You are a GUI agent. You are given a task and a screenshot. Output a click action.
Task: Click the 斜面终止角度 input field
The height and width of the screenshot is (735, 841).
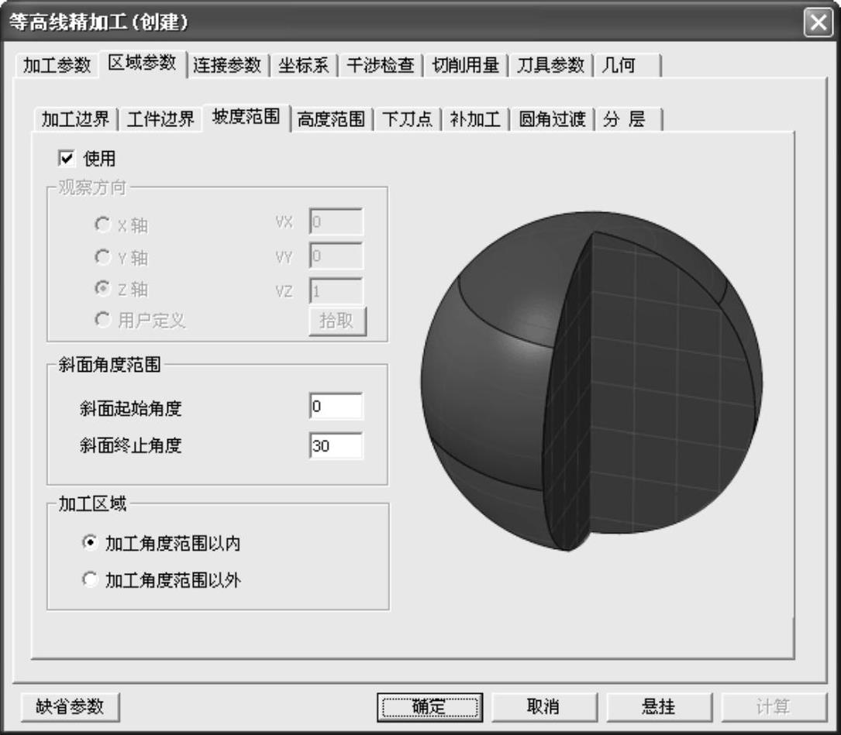pos(335,445)
